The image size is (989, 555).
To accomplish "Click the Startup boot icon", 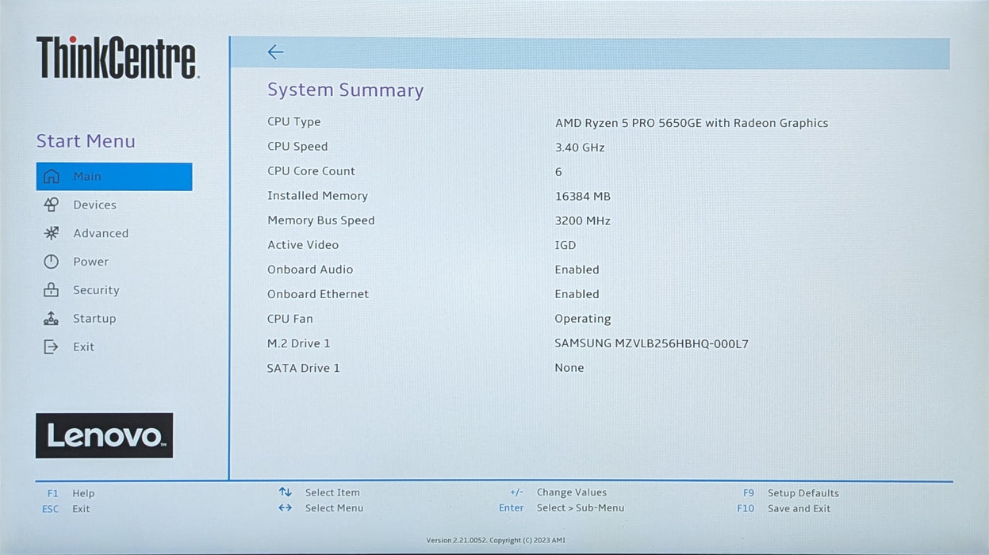I will tap(52, 319).
